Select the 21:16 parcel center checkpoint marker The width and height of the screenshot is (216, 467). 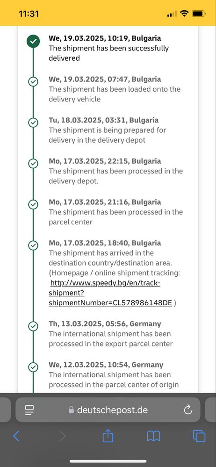[33, 204]
